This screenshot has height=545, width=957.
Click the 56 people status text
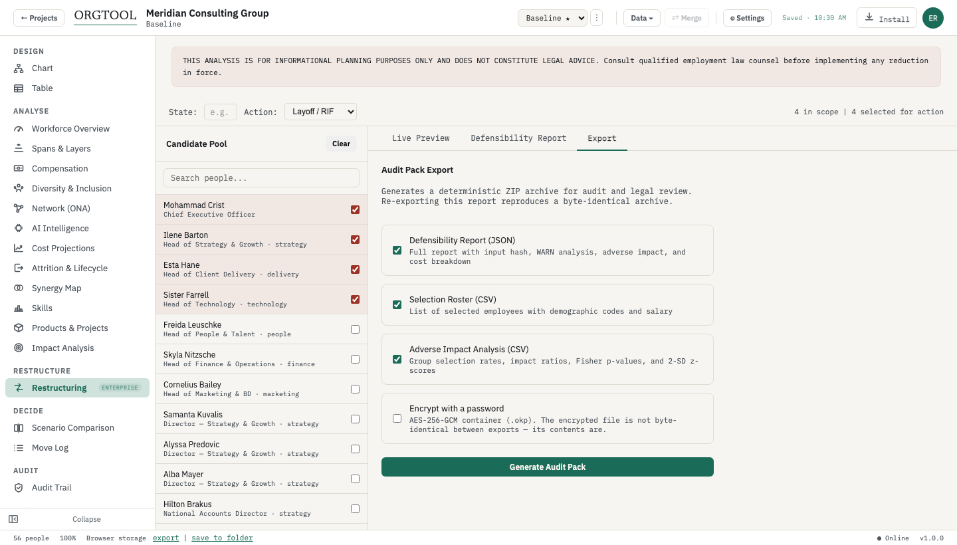(x=31, y=538)
